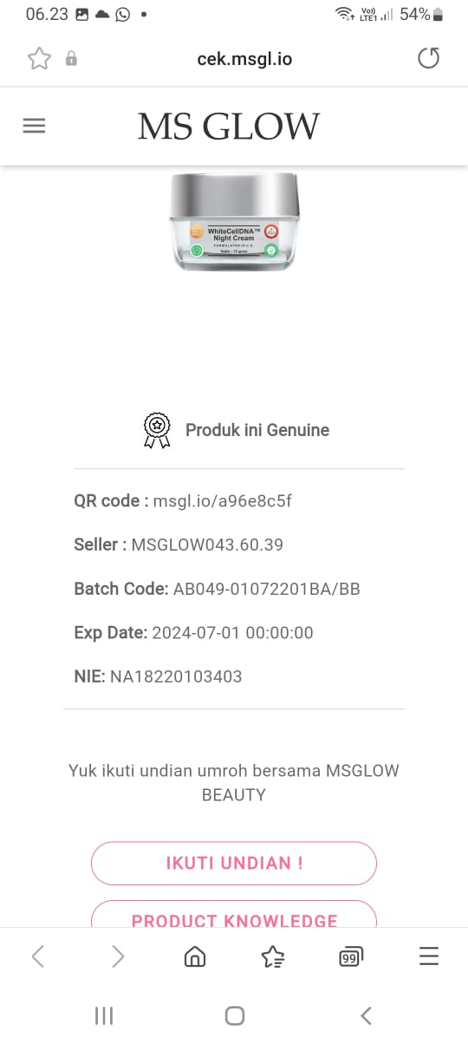Open Android recent apps button
Image resolution: width=468 pixels, height=1044 pixels.
click(x=104, y=1015)
